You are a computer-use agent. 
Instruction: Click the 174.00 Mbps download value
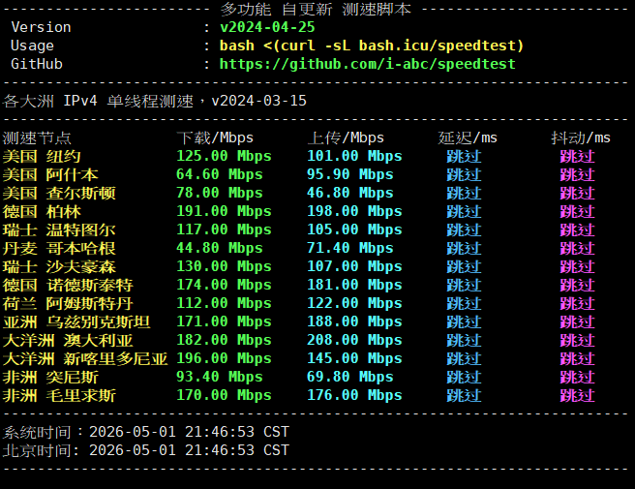click(224, 285)
